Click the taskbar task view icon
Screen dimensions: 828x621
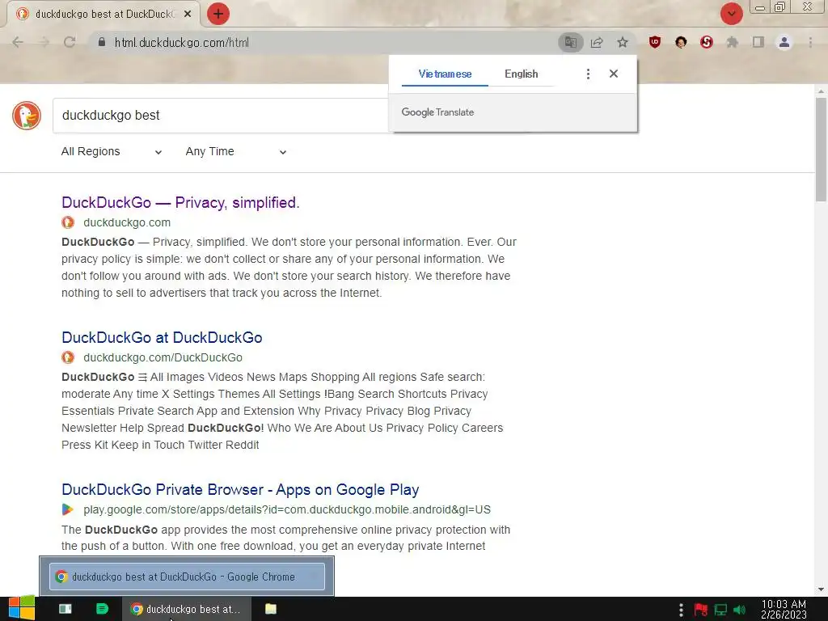[x=65, y=609]
